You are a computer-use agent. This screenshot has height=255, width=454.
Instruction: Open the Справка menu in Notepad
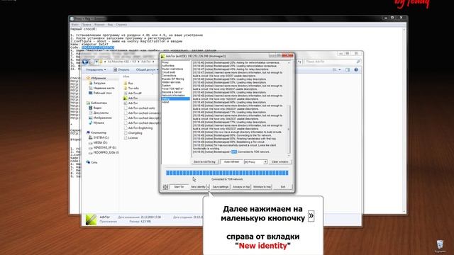click(121, 25)
